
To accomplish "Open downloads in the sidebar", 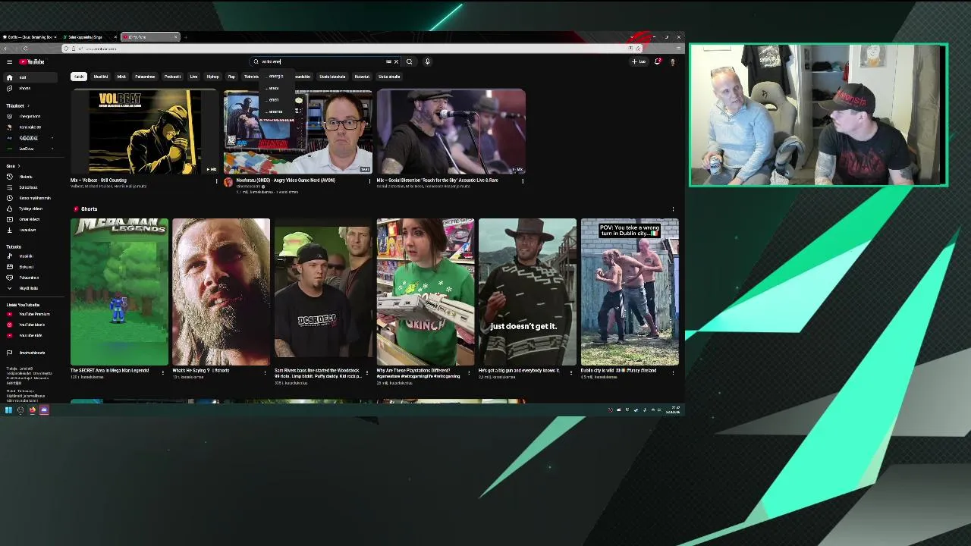I will coord(30,230).
